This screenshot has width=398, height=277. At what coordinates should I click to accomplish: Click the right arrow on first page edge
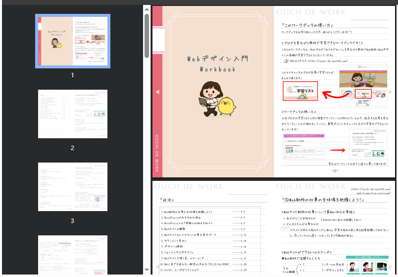(x=391, y=92)
